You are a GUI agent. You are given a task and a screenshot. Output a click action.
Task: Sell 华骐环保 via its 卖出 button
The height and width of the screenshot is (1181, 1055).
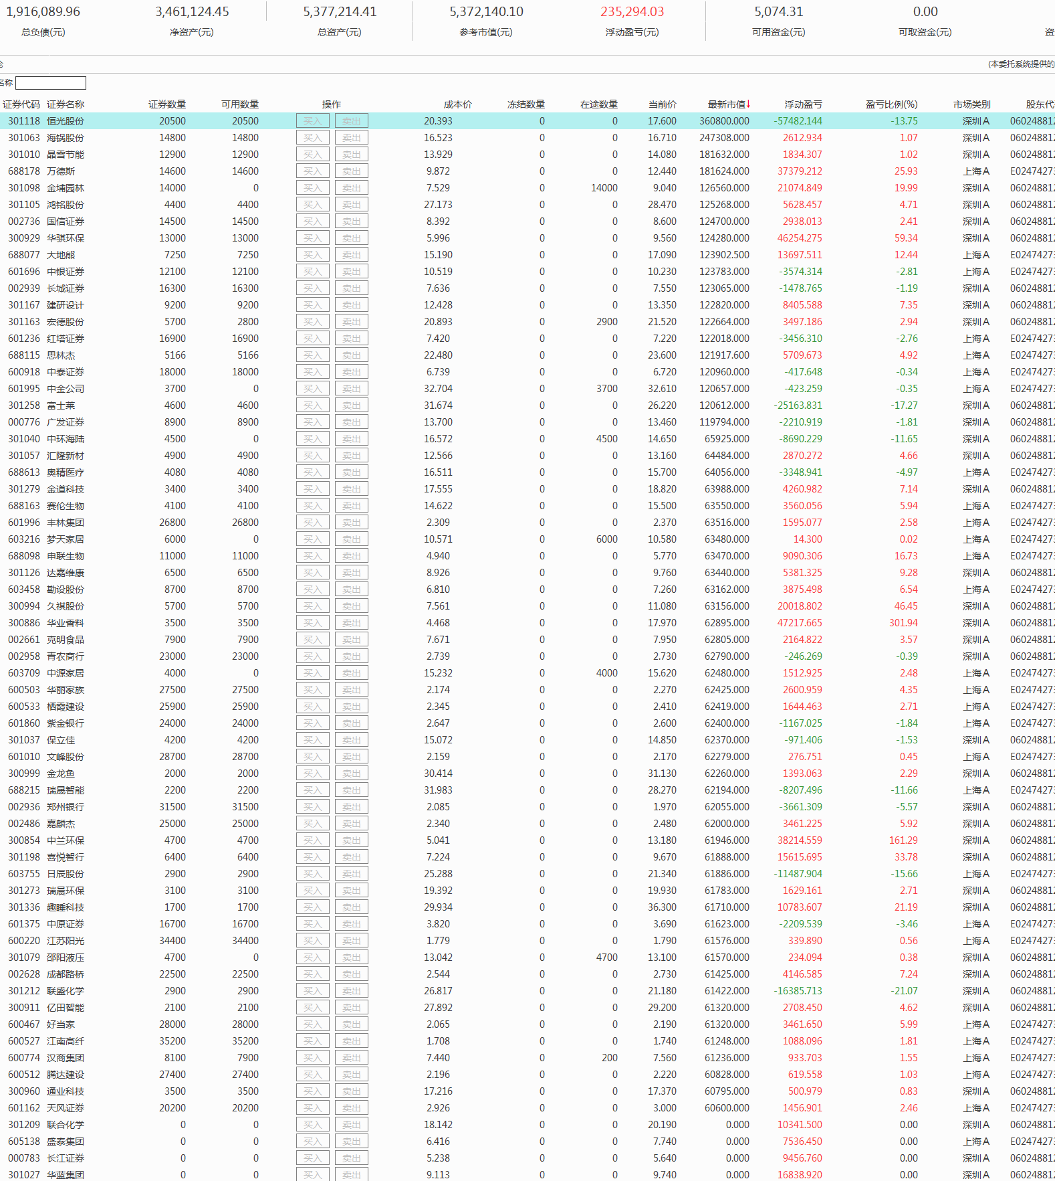point(352,238)
